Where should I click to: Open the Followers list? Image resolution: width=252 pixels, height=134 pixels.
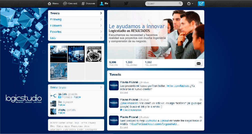click(x=76, y=25)
